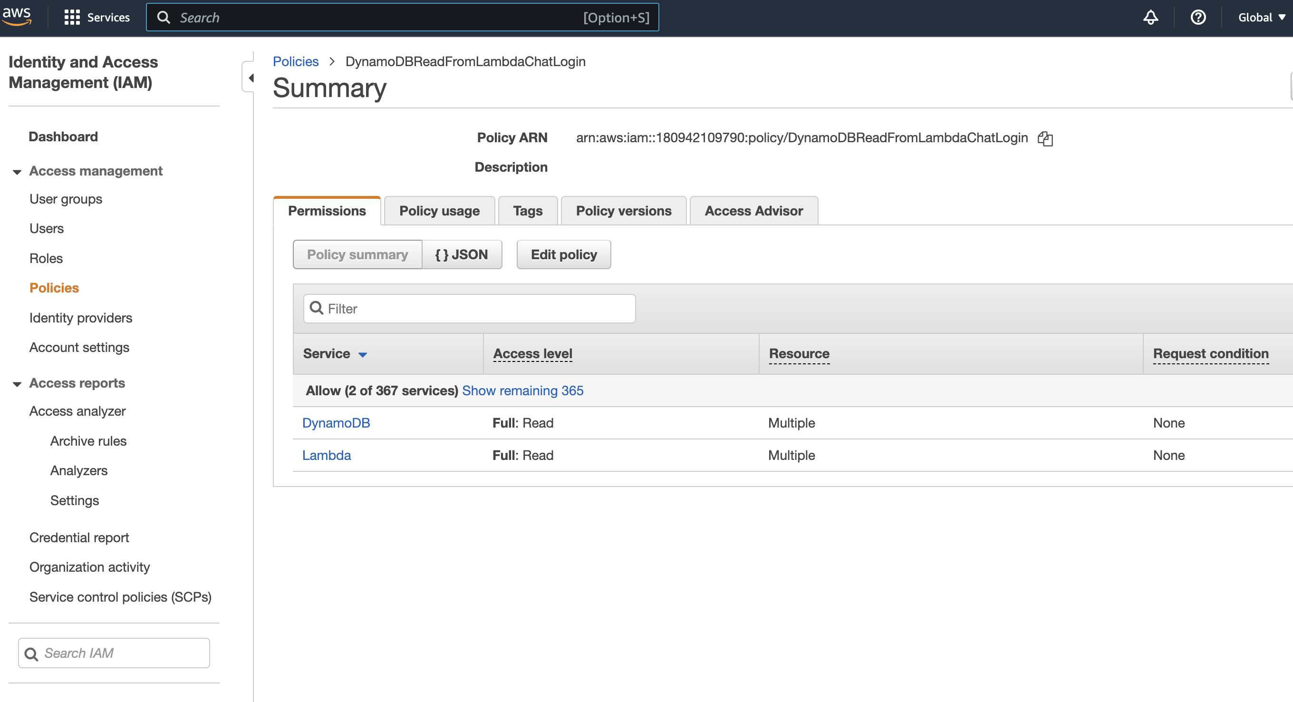Open the IAM Dashboard

63,136
